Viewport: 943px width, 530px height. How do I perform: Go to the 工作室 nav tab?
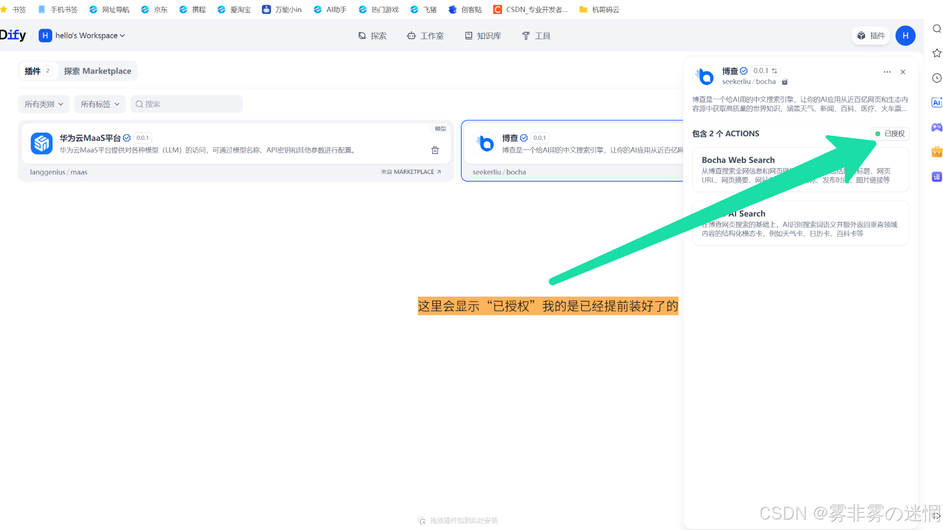coord(425,36)
